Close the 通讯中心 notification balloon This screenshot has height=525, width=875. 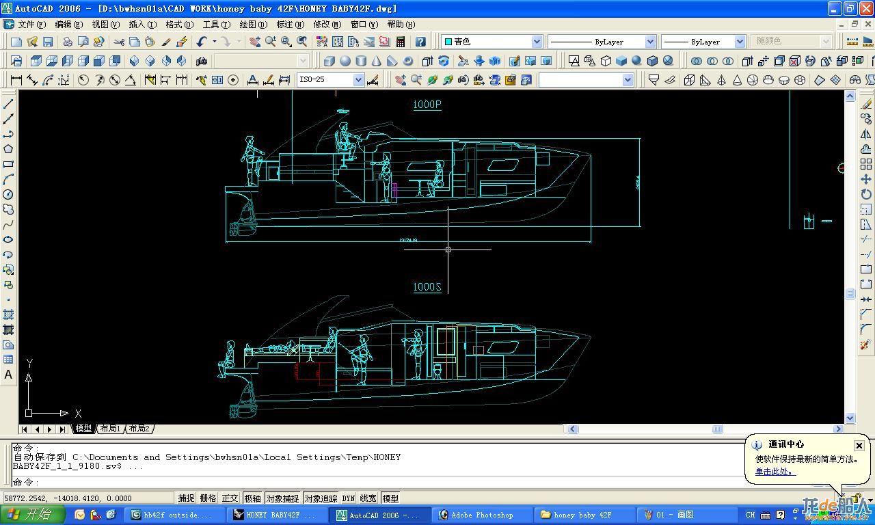pos(859,445)
